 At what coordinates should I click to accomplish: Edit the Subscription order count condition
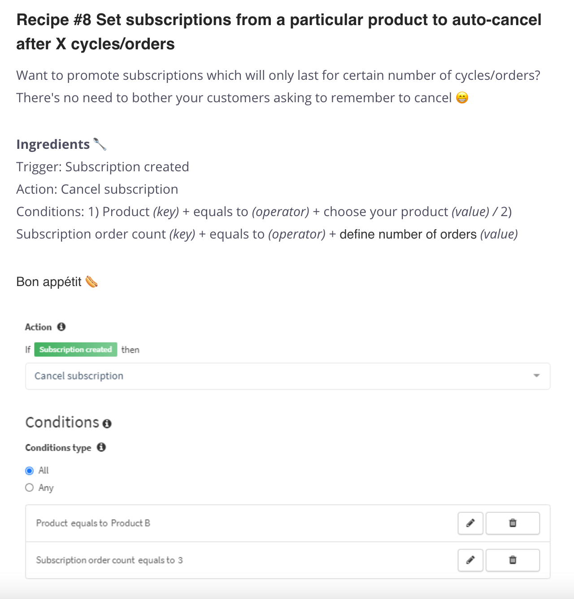tap(470, 560)
